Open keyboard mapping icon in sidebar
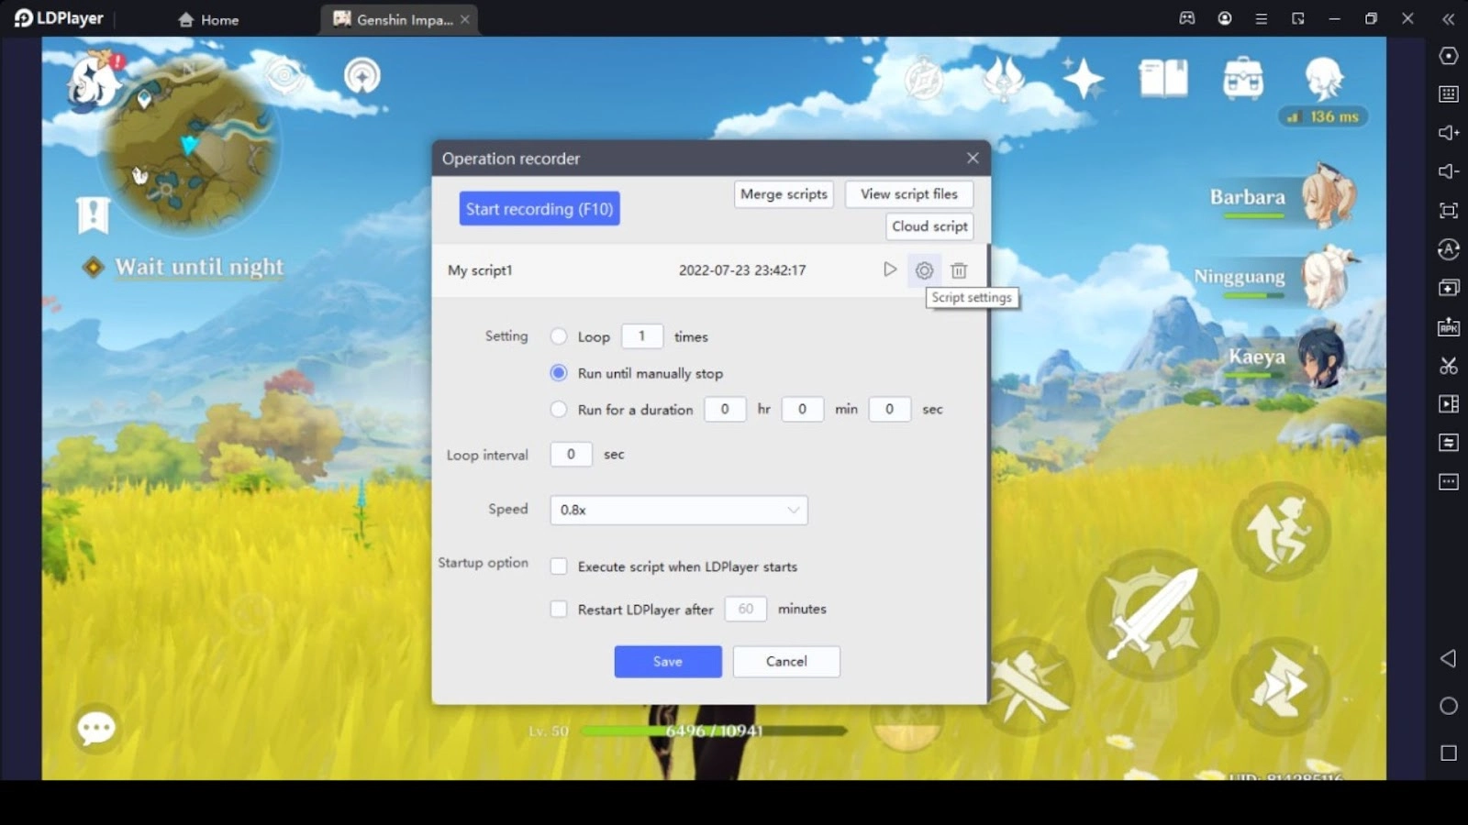The height and width of the screenshot is (825, 1468). 1449,93
